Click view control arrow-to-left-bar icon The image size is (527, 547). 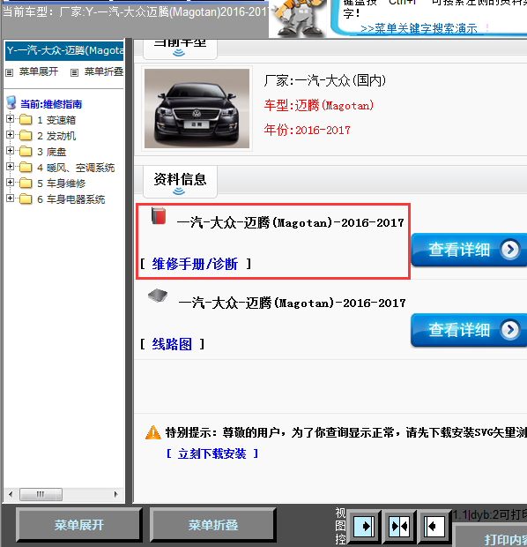(x=434, y=526)
